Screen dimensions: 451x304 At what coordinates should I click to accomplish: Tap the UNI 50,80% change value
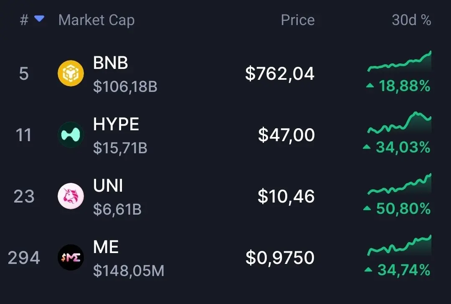(403, 208)
